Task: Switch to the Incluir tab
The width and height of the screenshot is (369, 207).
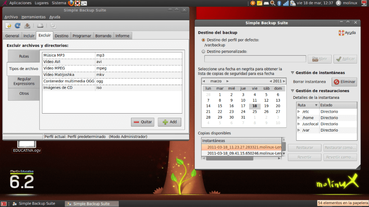Action: 29,36
